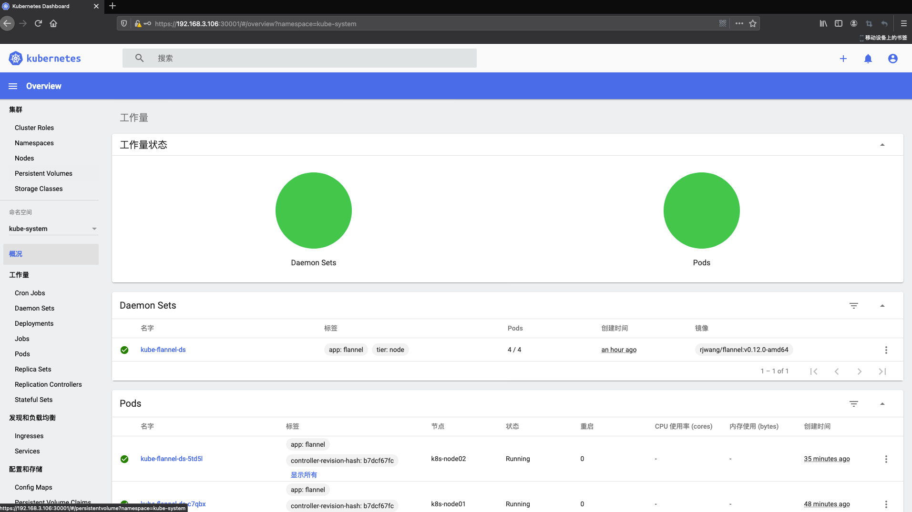Screen dimensions: 912x512
Task: Open the browser page actions ellipsis
Action: [x=739, y=23]
